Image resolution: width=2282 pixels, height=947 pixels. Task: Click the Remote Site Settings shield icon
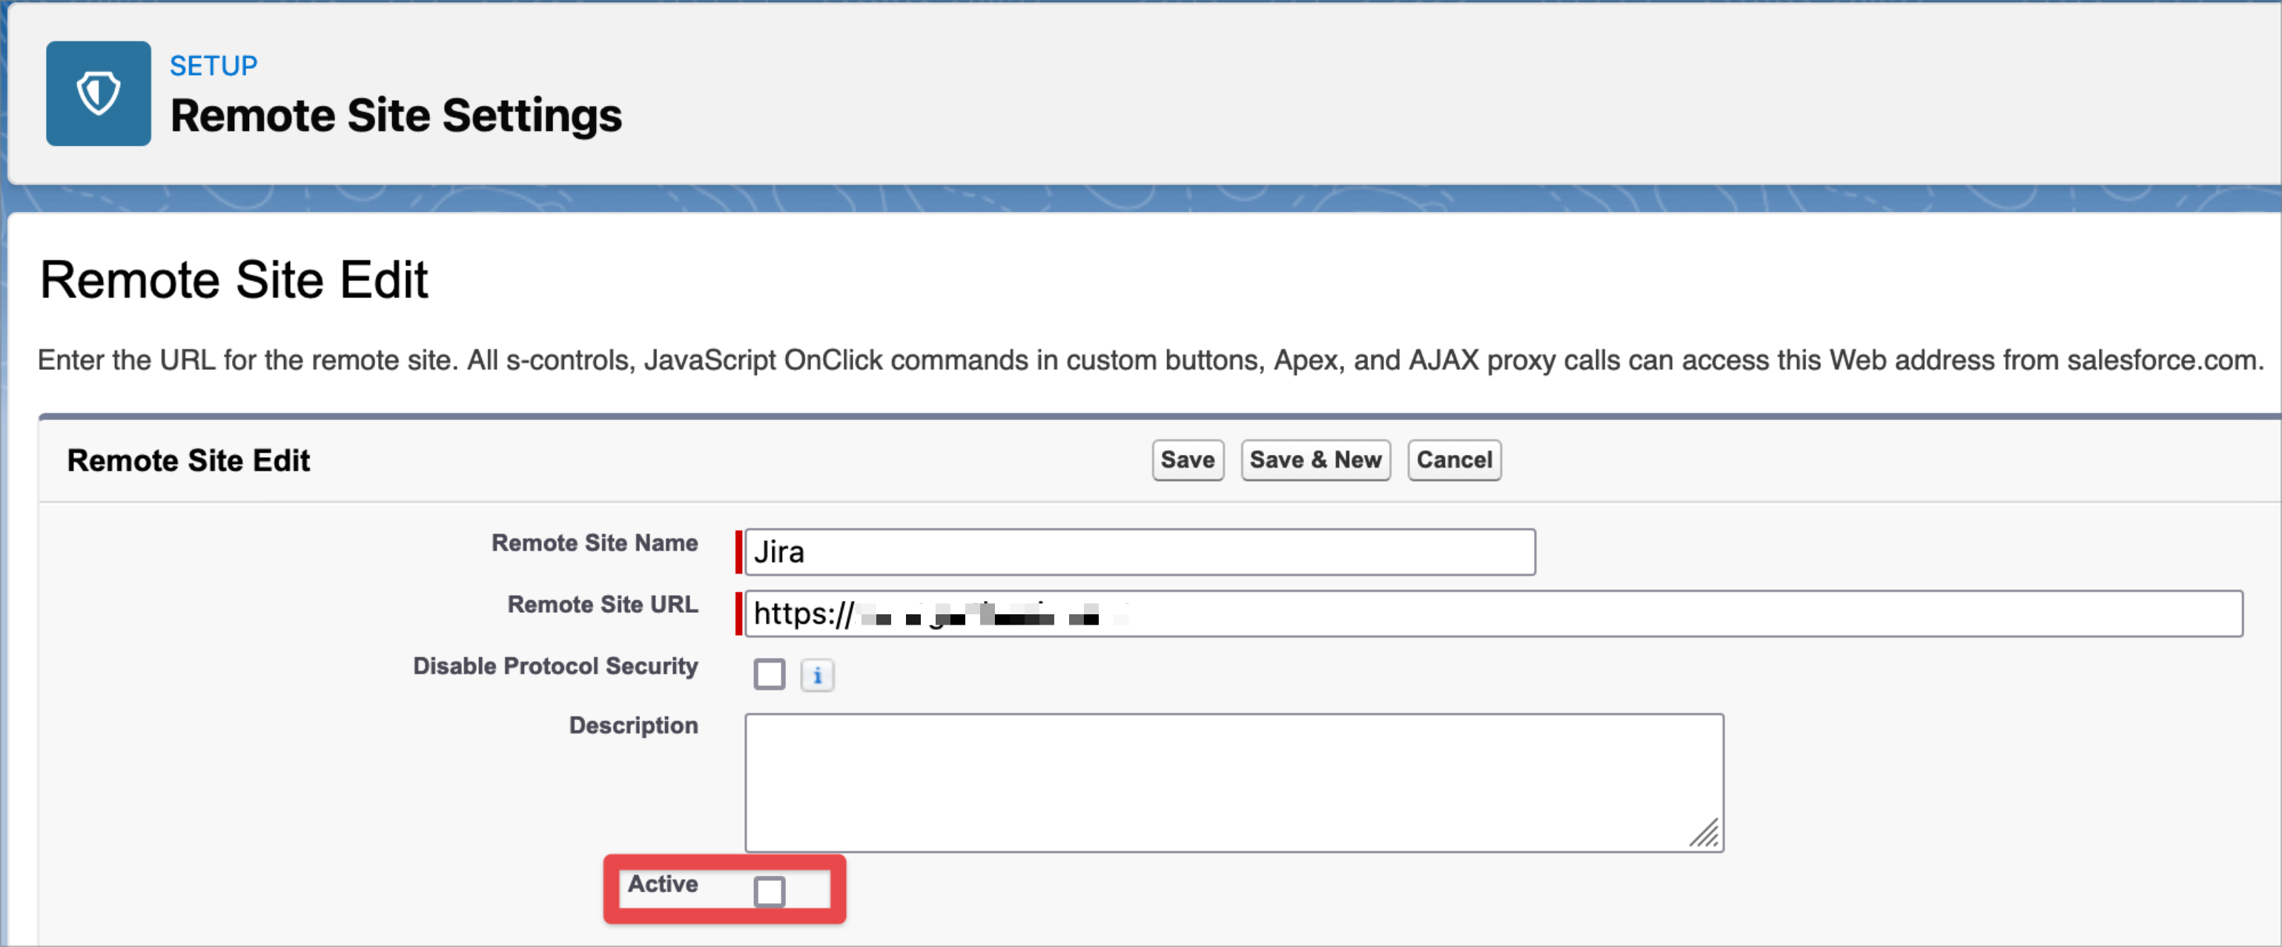pos(99,93)
